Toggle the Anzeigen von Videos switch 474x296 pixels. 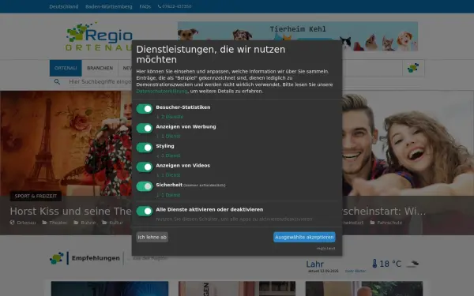(145, 167)
